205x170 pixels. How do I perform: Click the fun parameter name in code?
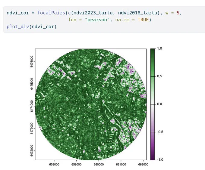pyautogui.click(x=72, y=20)
